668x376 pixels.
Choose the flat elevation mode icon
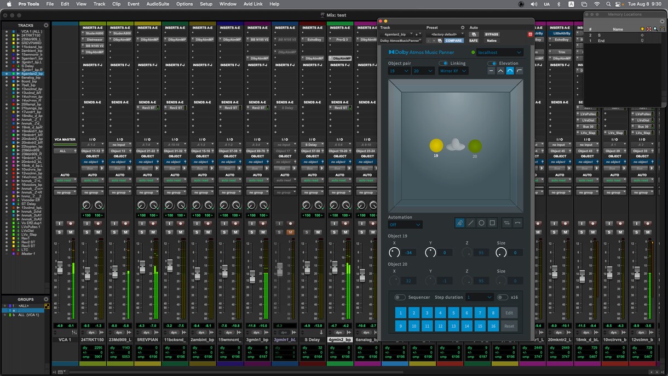(491, 71)
